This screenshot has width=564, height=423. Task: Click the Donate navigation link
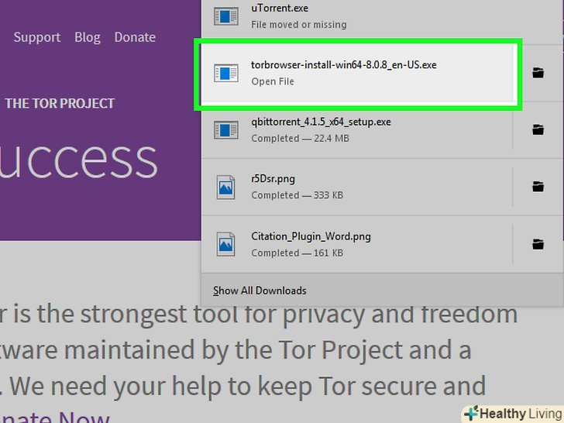tap(135, 37)
